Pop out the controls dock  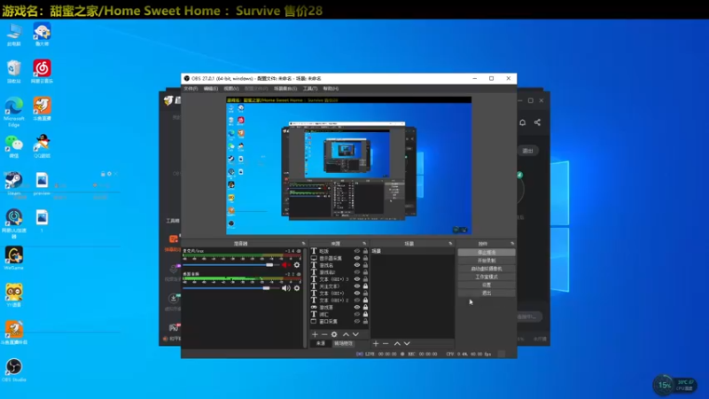pos(512,243)
